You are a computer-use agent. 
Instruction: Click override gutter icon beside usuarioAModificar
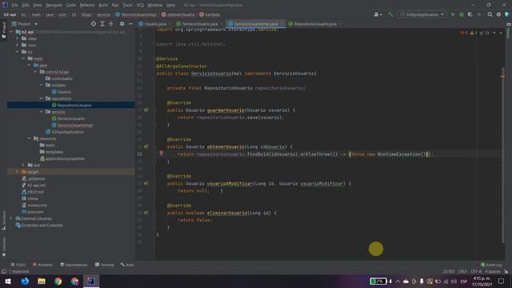pyautogui.click(x=146, y=183)
